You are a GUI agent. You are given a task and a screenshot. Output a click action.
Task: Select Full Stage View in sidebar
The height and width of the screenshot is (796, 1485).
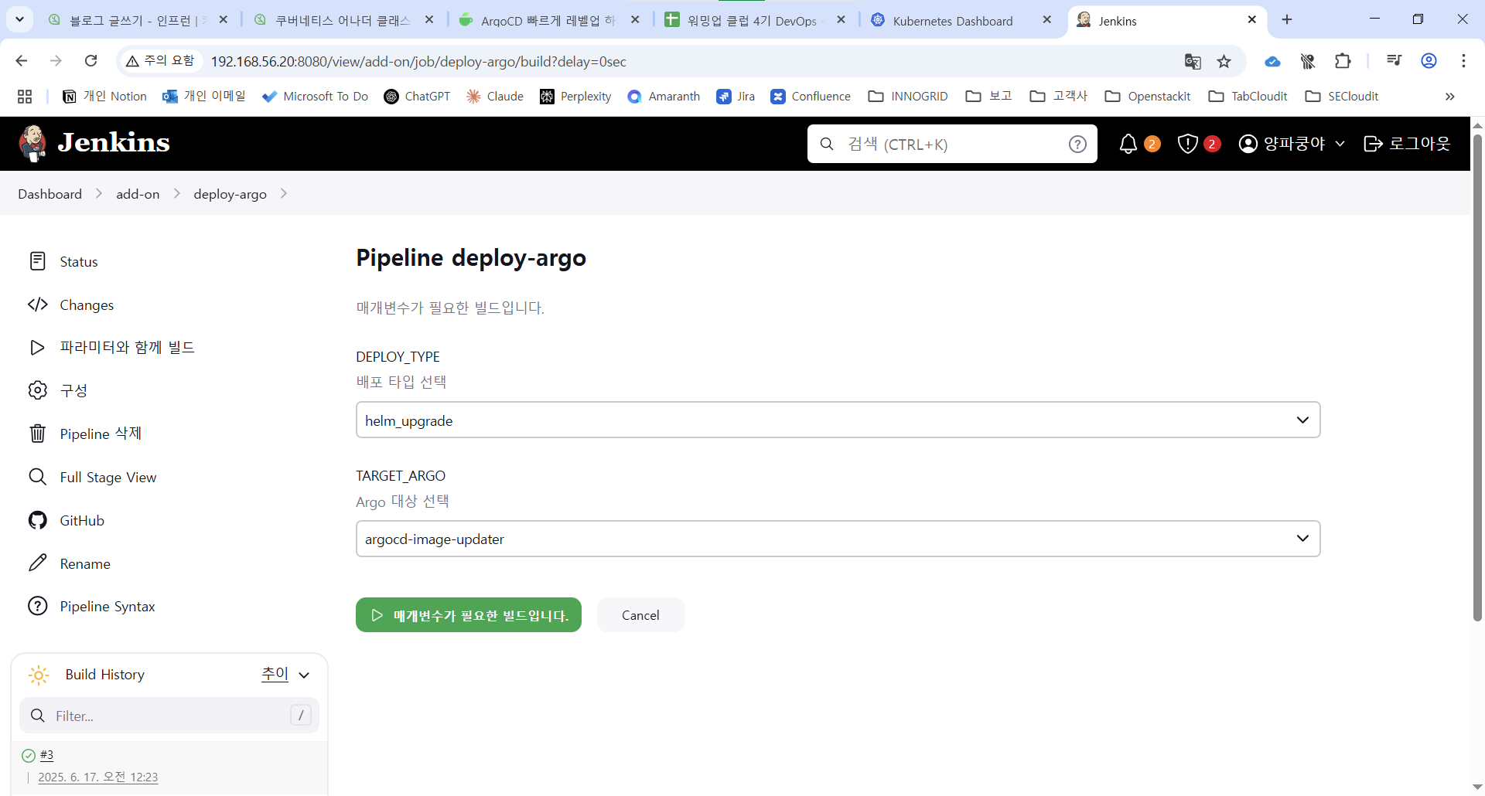point(108,478)
